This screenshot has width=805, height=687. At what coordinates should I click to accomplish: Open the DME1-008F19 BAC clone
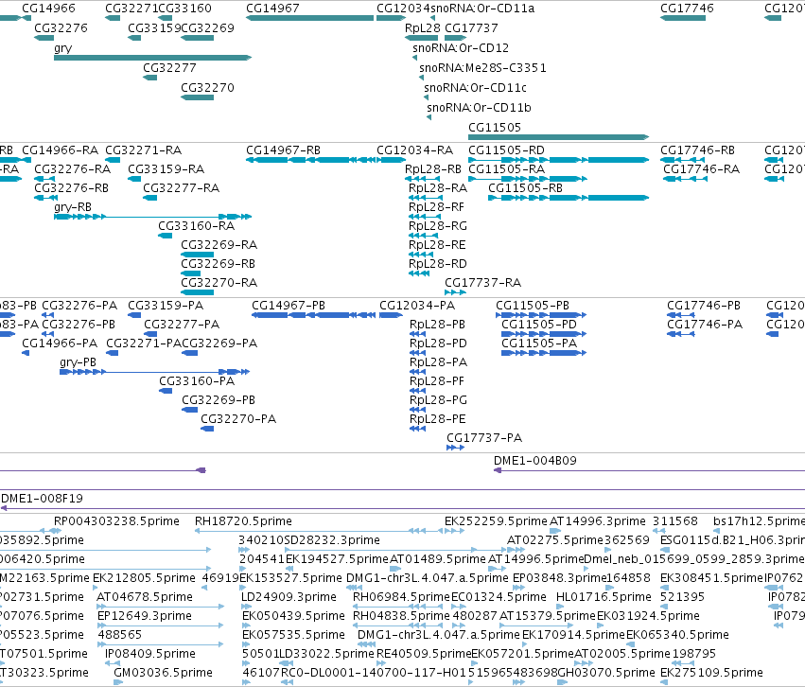point(403,508)
